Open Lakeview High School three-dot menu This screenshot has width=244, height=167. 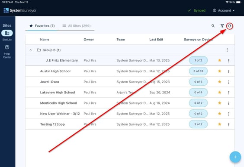pos(229,93)
